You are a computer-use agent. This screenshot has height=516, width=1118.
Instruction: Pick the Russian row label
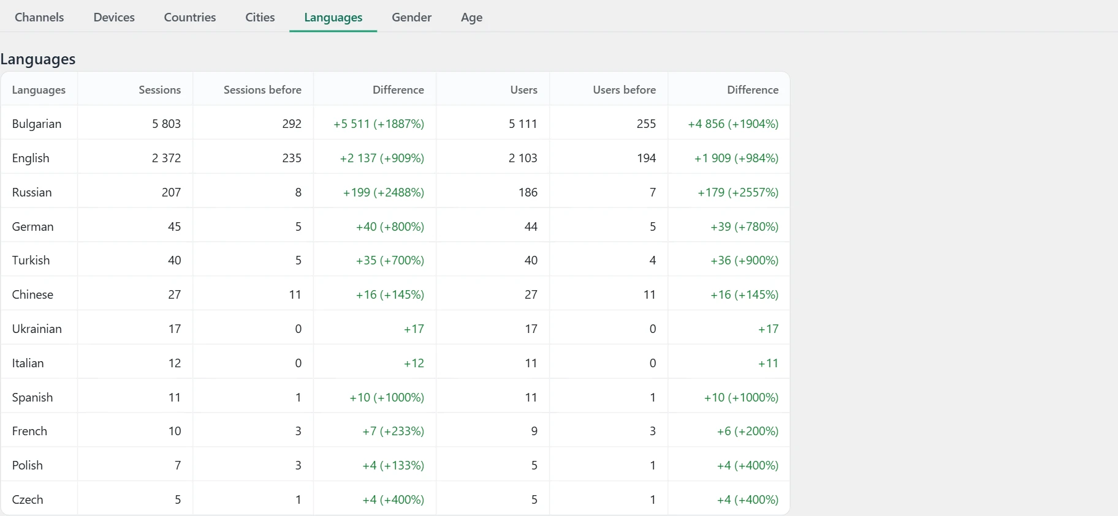[x=32, y=192]
